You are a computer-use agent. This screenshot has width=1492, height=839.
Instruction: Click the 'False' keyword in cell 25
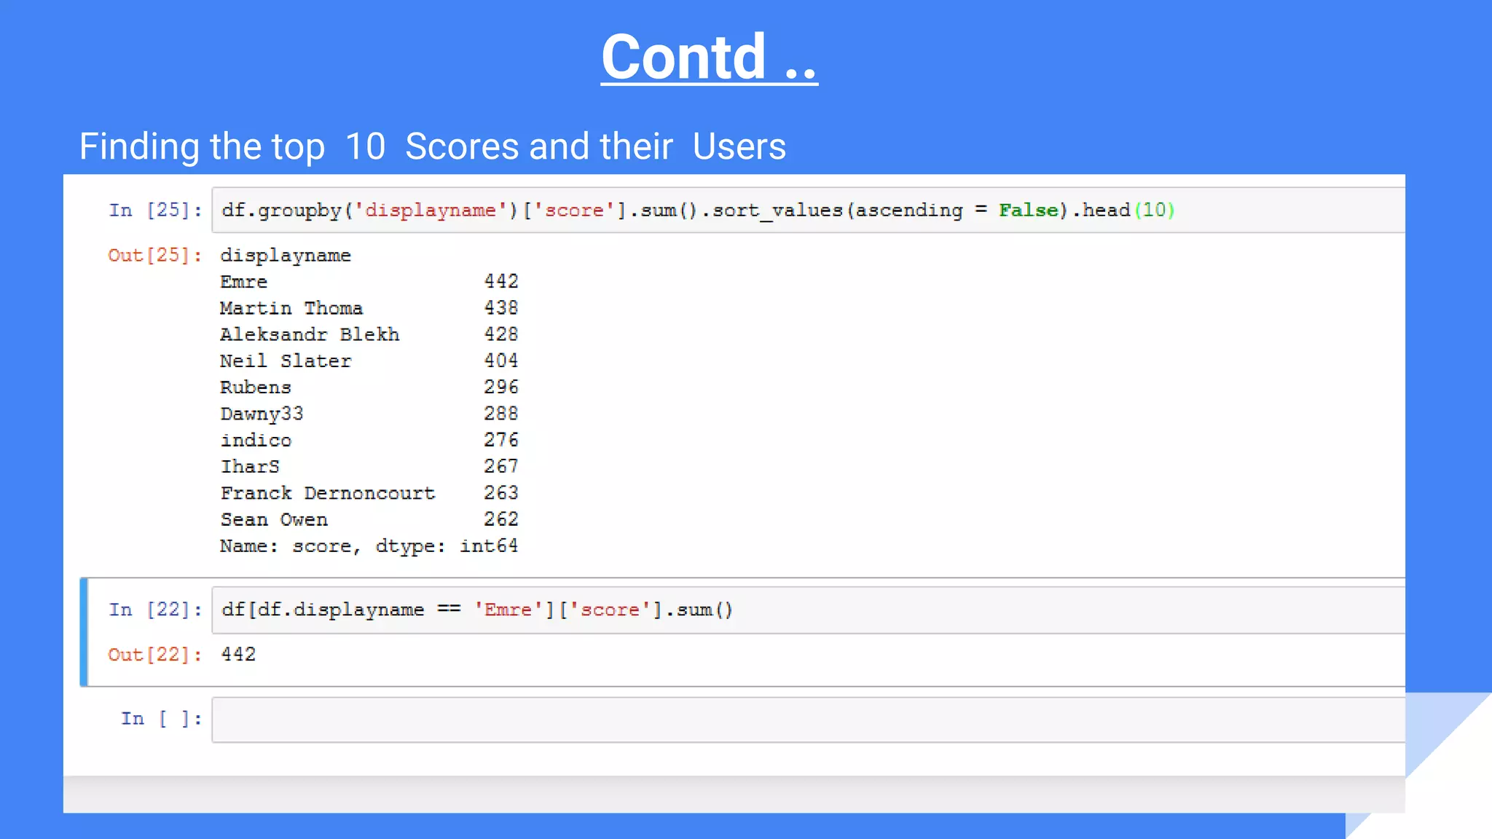(1028, 210)
